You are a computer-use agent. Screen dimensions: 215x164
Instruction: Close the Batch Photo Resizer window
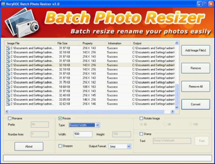pos(211,4)
